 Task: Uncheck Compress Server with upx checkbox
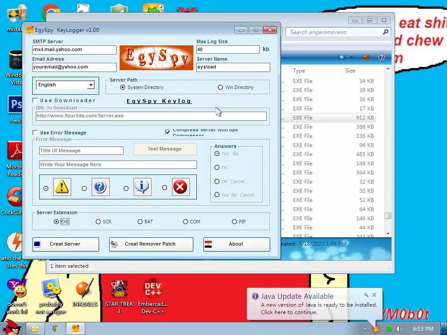(x=168, y=132)
